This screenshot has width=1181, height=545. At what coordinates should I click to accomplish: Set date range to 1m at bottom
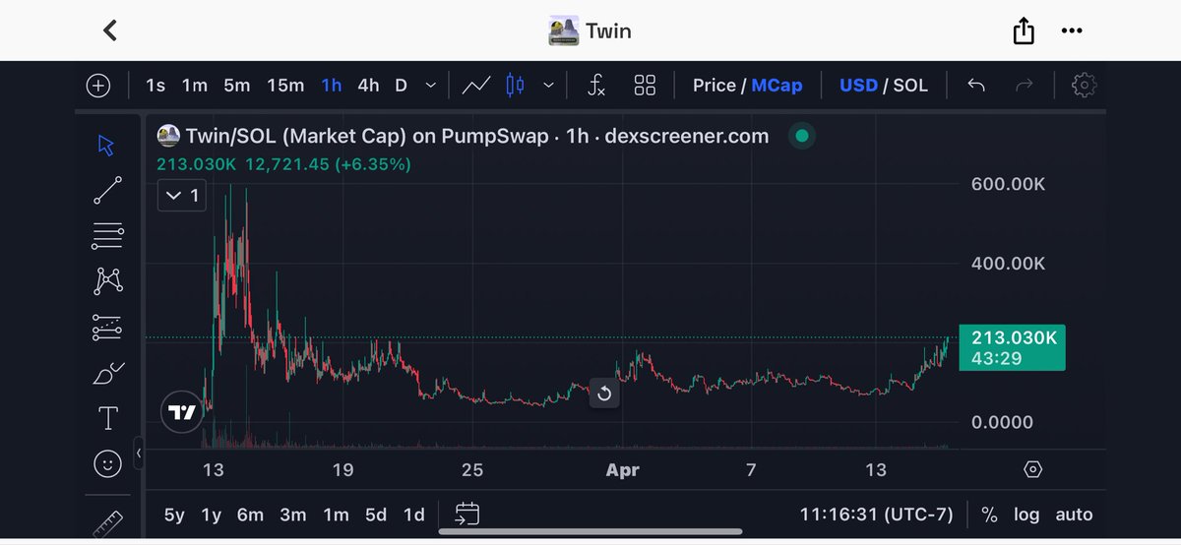click(x=336, y=515)
